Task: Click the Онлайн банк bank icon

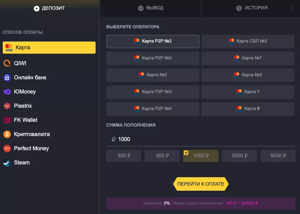Action: tap(7, 77)
